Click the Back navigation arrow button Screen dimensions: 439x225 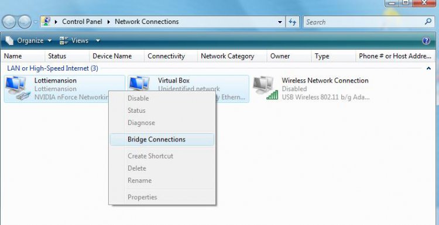point(9,22)
